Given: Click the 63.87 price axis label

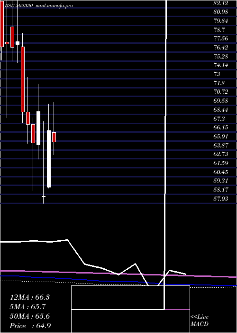Looking at the screenshot, I should pos(221,145).
